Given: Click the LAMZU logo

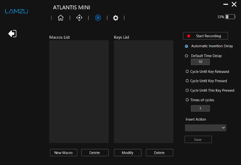Looking at the screenshot, I should click(x=17, y=11).
